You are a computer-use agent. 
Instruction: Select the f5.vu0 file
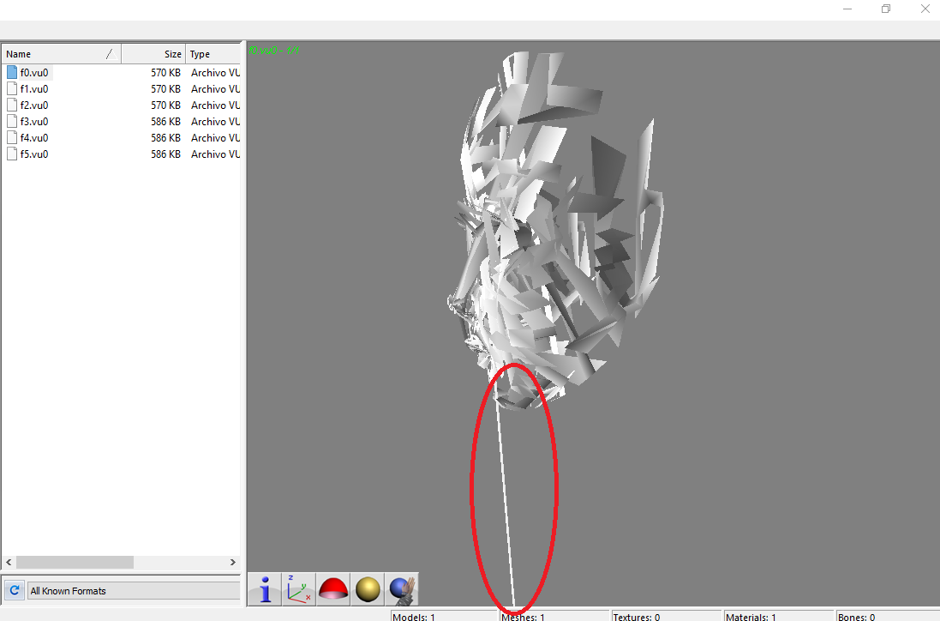tap(33, 154)
